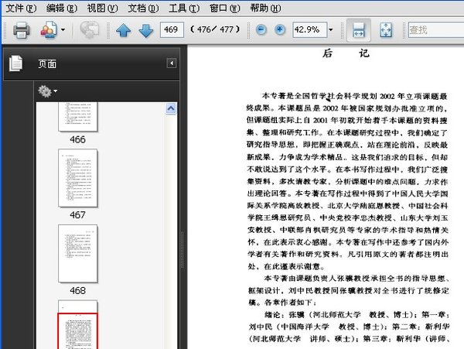
Task: Collapse the pages panel with arrow button
Action: coord(172,63)
